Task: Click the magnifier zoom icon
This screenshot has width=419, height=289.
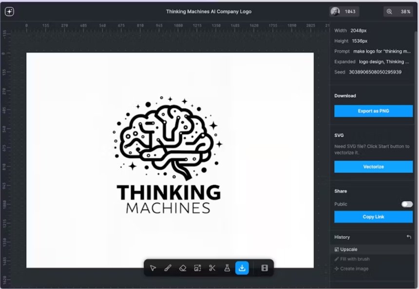Action: 389,12
